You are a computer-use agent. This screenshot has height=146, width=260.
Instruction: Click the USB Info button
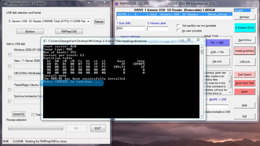pos(245,62)
